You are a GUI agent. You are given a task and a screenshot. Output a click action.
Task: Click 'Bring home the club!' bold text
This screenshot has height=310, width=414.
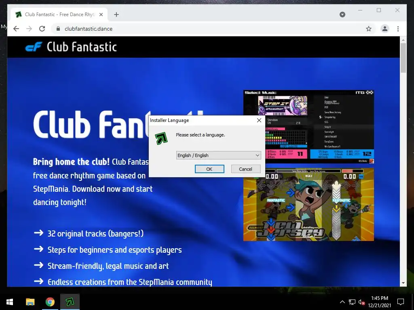71,161
